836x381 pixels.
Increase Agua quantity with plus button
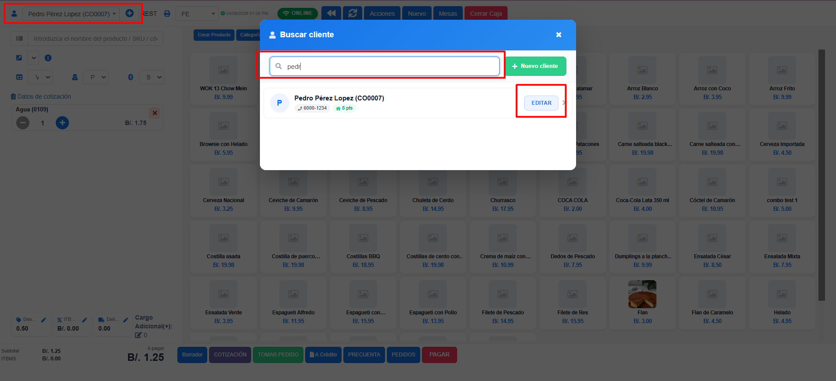pos(62,123)
